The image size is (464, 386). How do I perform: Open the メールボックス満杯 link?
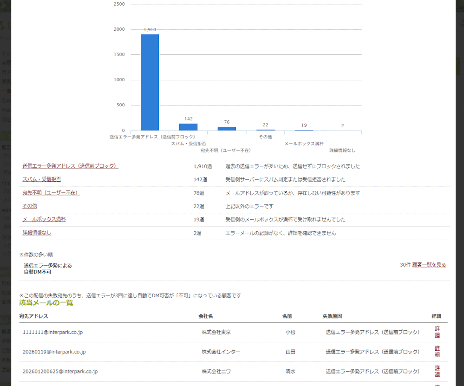coord(44,219)
